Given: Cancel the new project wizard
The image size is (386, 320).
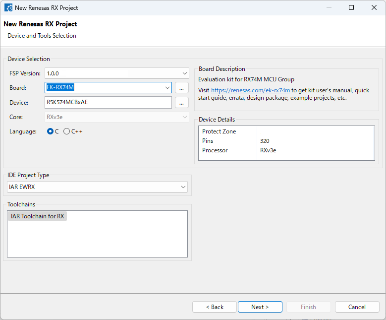Looking at the screenshot, I should tap(357, 307).
